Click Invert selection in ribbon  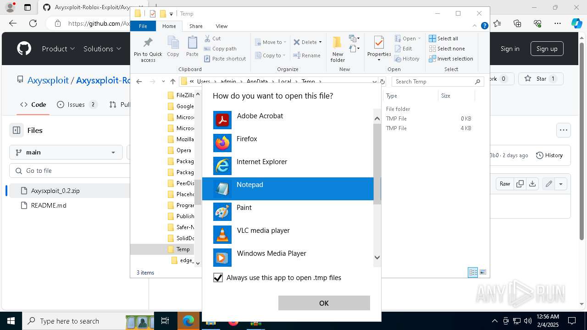click(451, 59)
